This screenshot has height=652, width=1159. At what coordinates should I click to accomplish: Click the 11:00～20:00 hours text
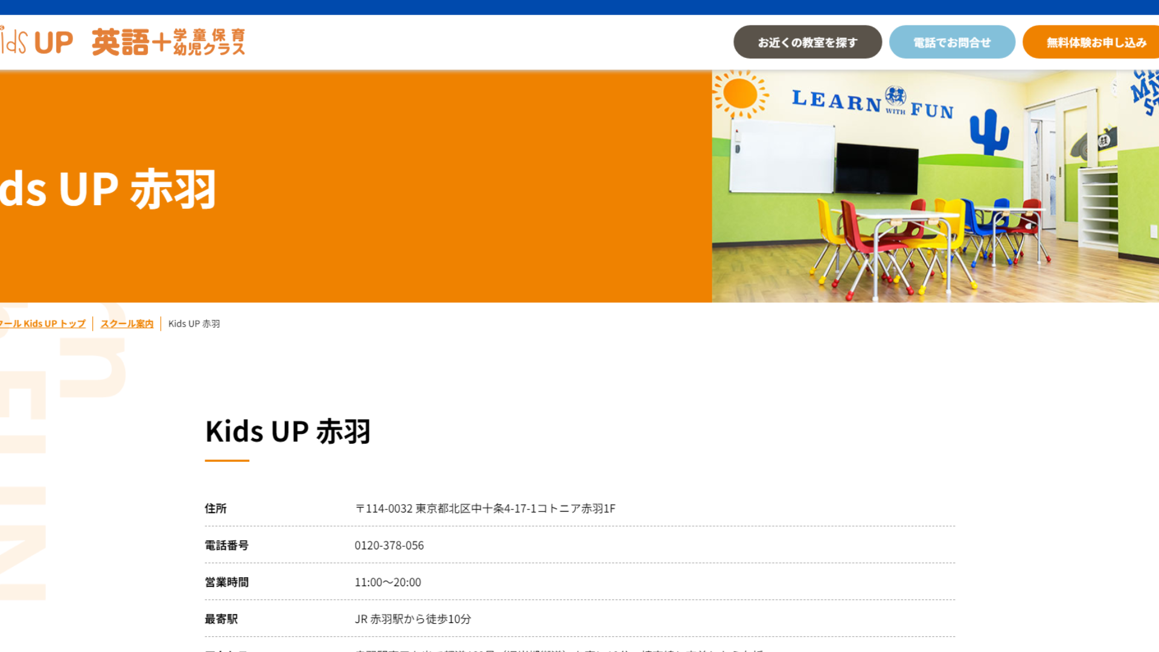tap(388, 582)
